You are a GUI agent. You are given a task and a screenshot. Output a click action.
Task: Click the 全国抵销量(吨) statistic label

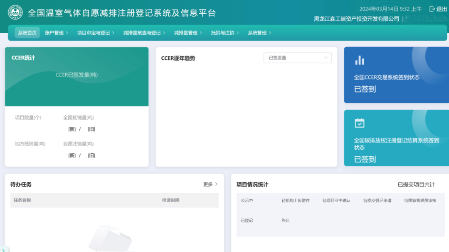point(79,118)
